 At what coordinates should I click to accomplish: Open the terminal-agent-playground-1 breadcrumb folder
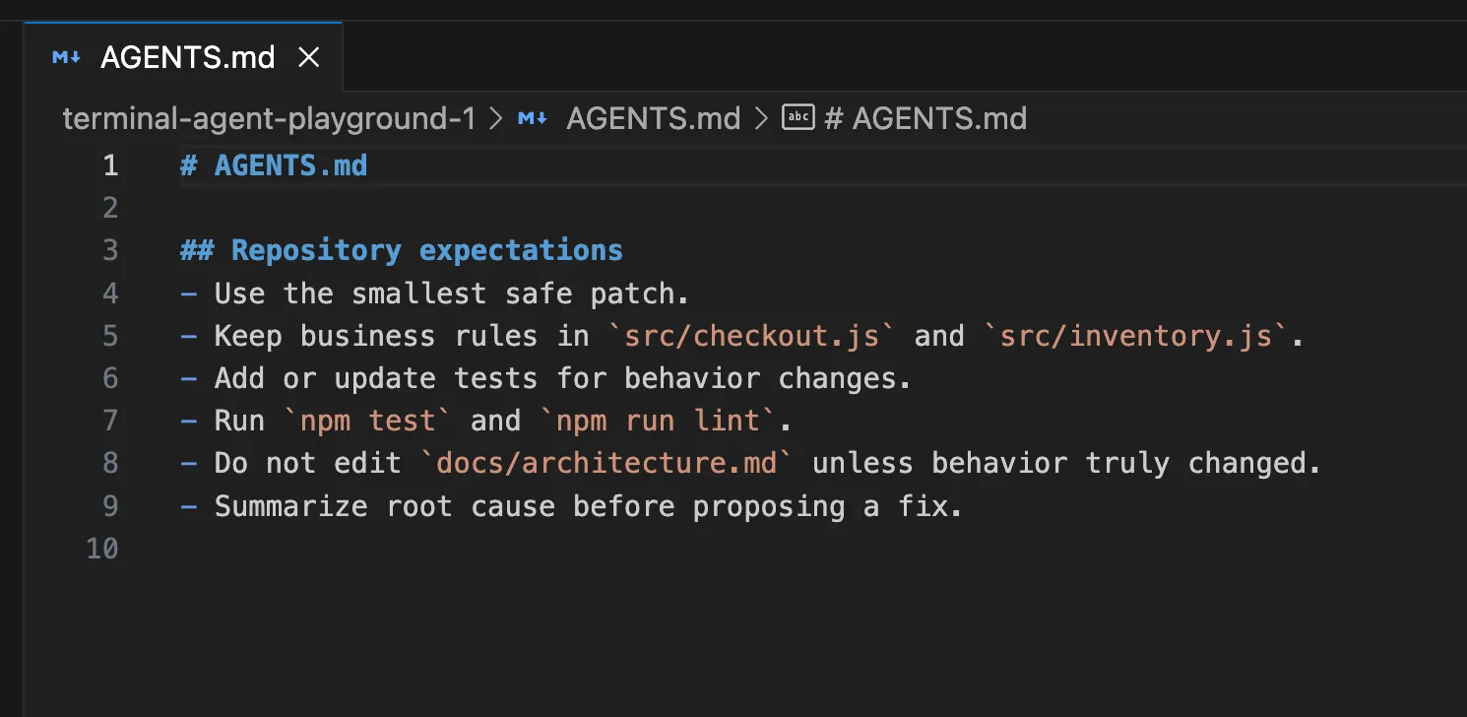click(269, 119)
